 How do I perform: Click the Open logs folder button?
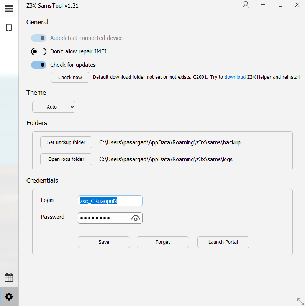tap(66, 159)
